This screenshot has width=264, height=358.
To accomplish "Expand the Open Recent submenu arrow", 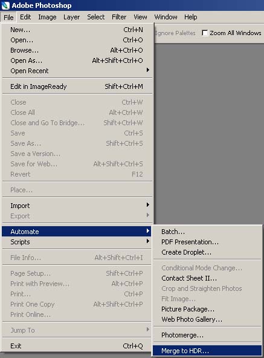I will pyautogui.click(x=148, y=70).
